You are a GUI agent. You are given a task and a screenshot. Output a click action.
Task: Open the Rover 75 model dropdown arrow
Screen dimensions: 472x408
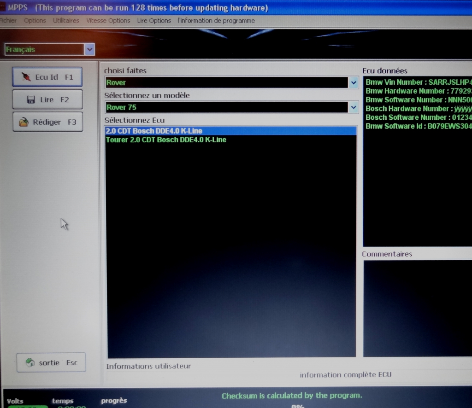coord(354,107)
